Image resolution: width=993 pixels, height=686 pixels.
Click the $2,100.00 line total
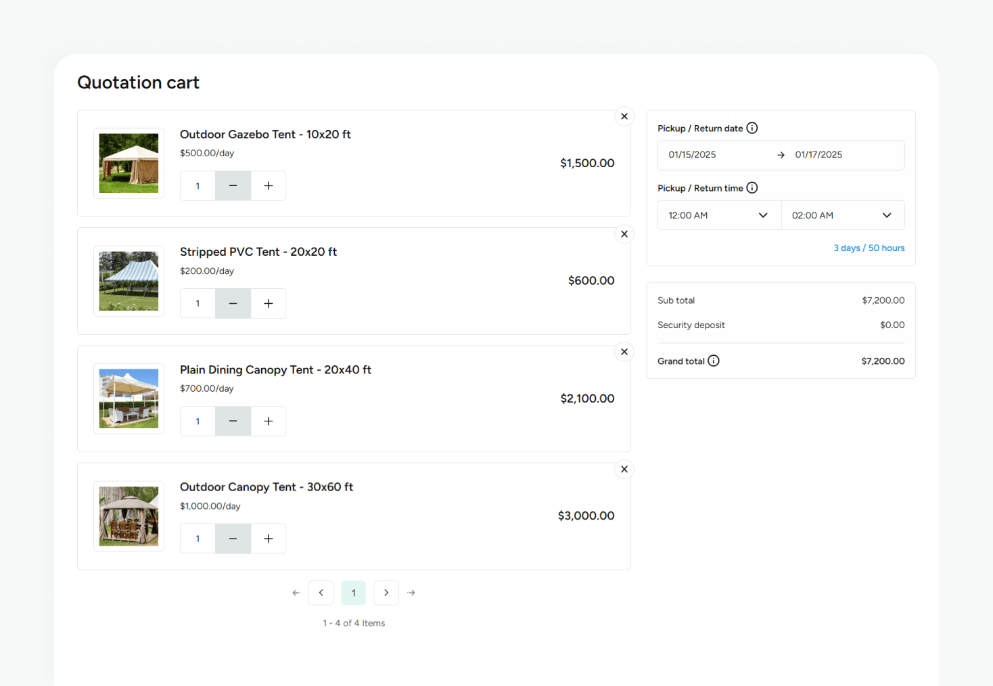[x=587, y=398]
